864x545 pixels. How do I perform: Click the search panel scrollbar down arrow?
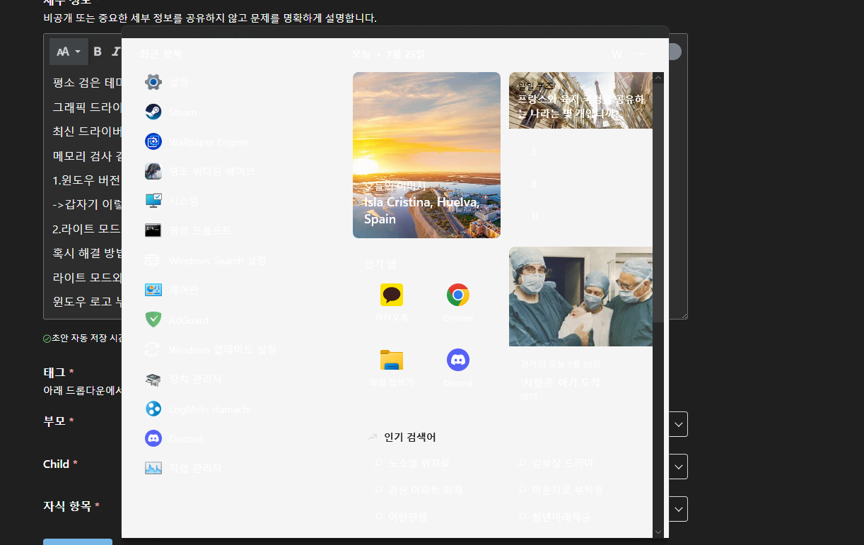coord(658,532)
